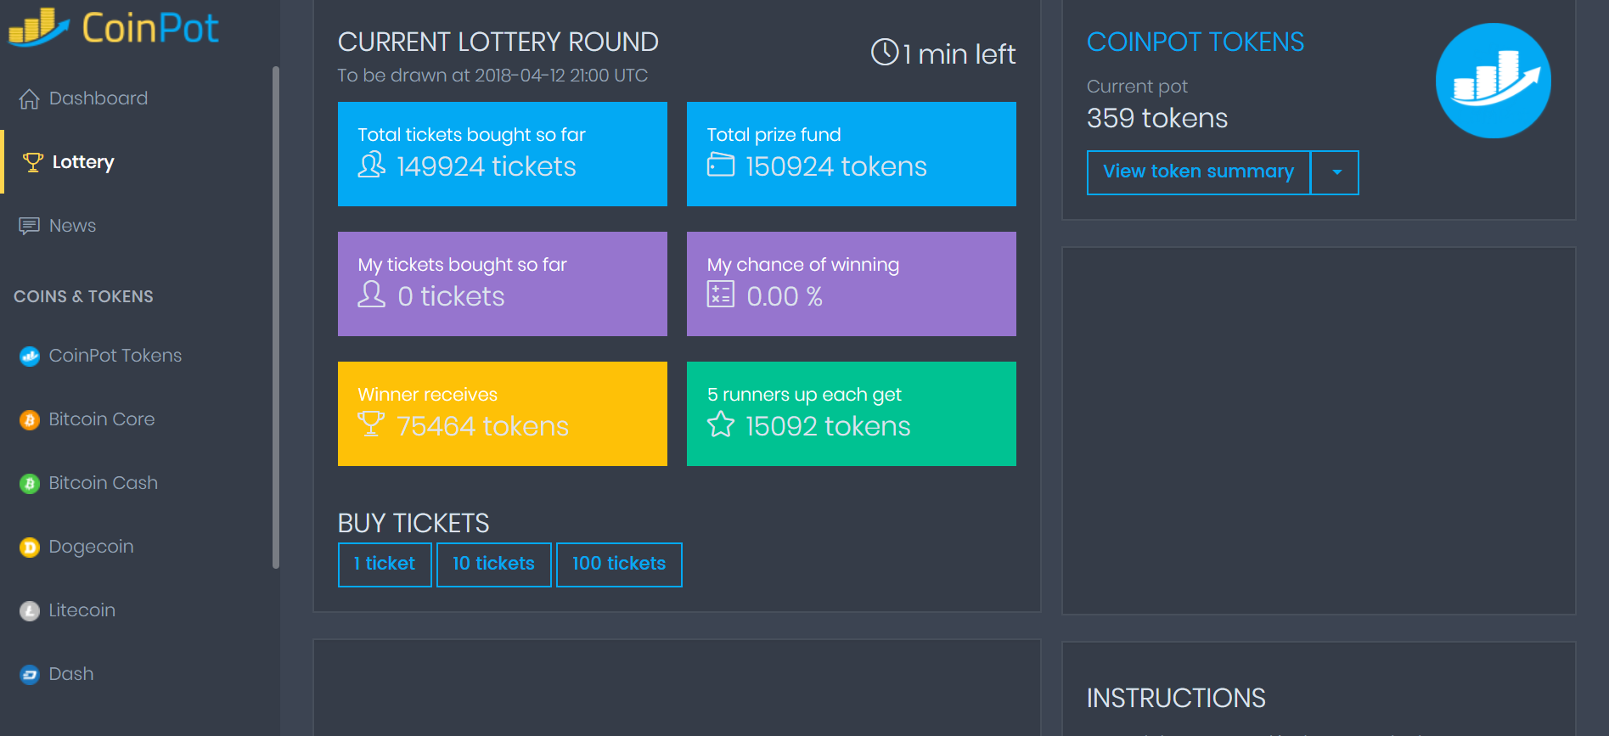Viewport: 1609px width, 736px height.
Task: Click the Lottery trophy icon in sidebar
Action: (x=33, y=162)
